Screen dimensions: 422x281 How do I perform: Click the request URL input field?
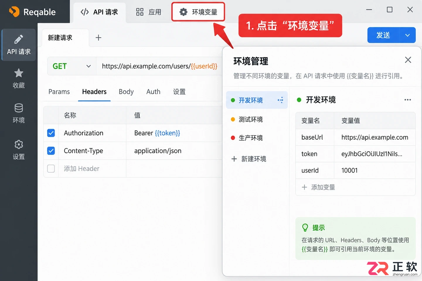[159, 66]
